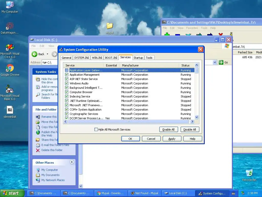Uncheck Background Intelligent Transfer service
This screenshot has height=197, width=262.
click(67, 88)
